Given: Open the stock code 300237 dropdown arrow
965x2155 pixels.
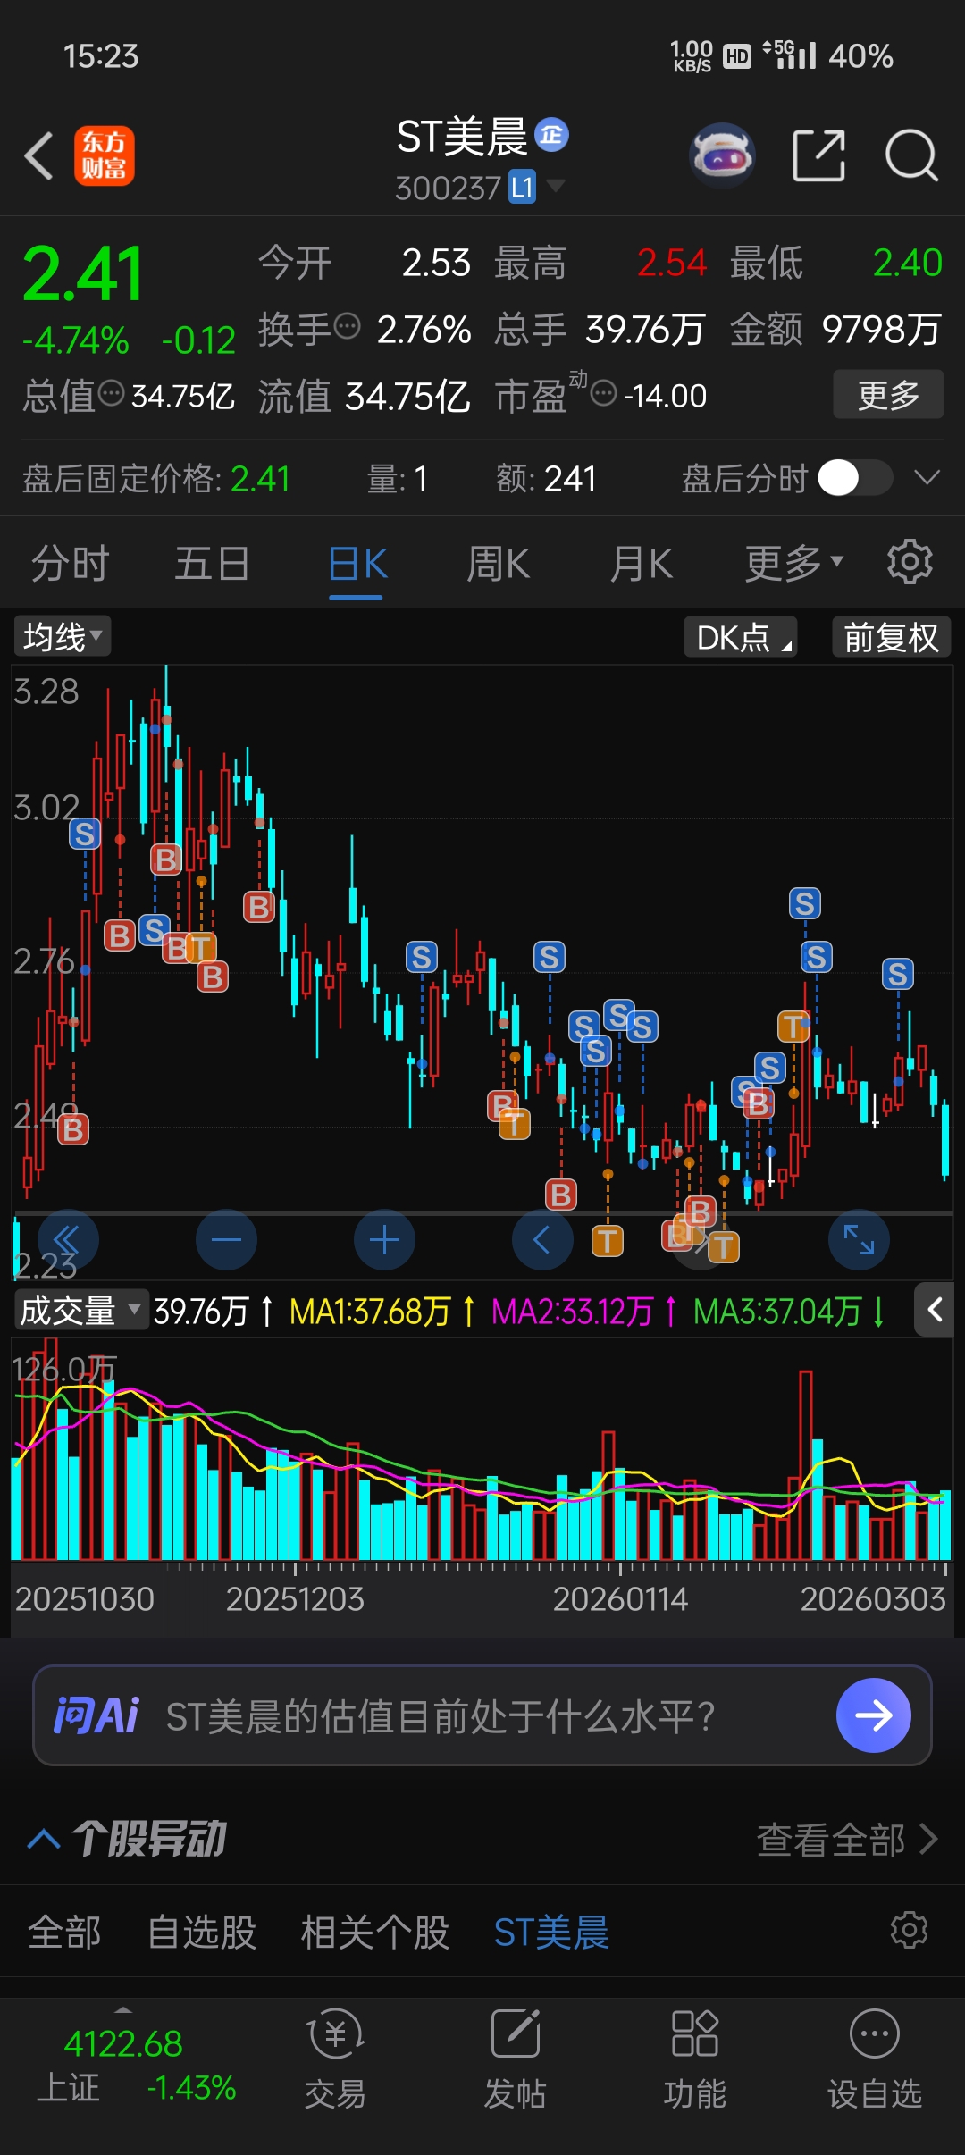Looking at the screenshot, I should [555, 186].
